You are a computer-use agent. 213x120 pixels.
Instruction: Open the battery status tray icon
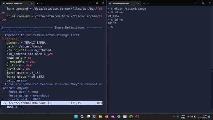click(195, 117)
